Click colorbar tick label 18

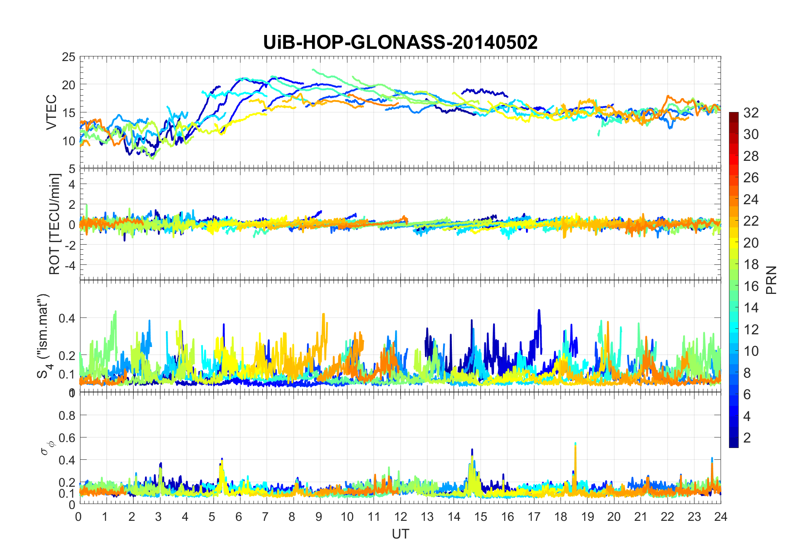(x=751, y=264)
